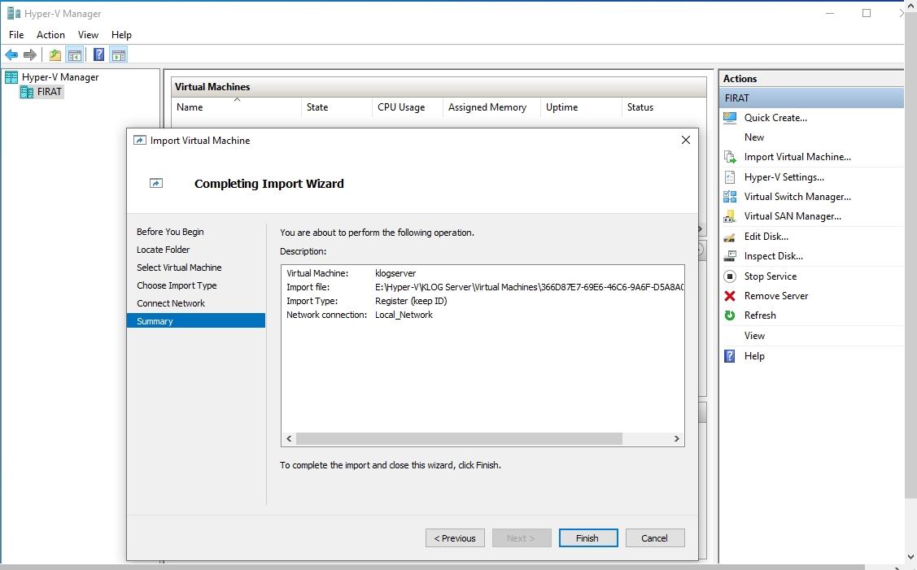Sort by the Uptime column header
Viewport: 917px width, 570px height.
(581, 107)
